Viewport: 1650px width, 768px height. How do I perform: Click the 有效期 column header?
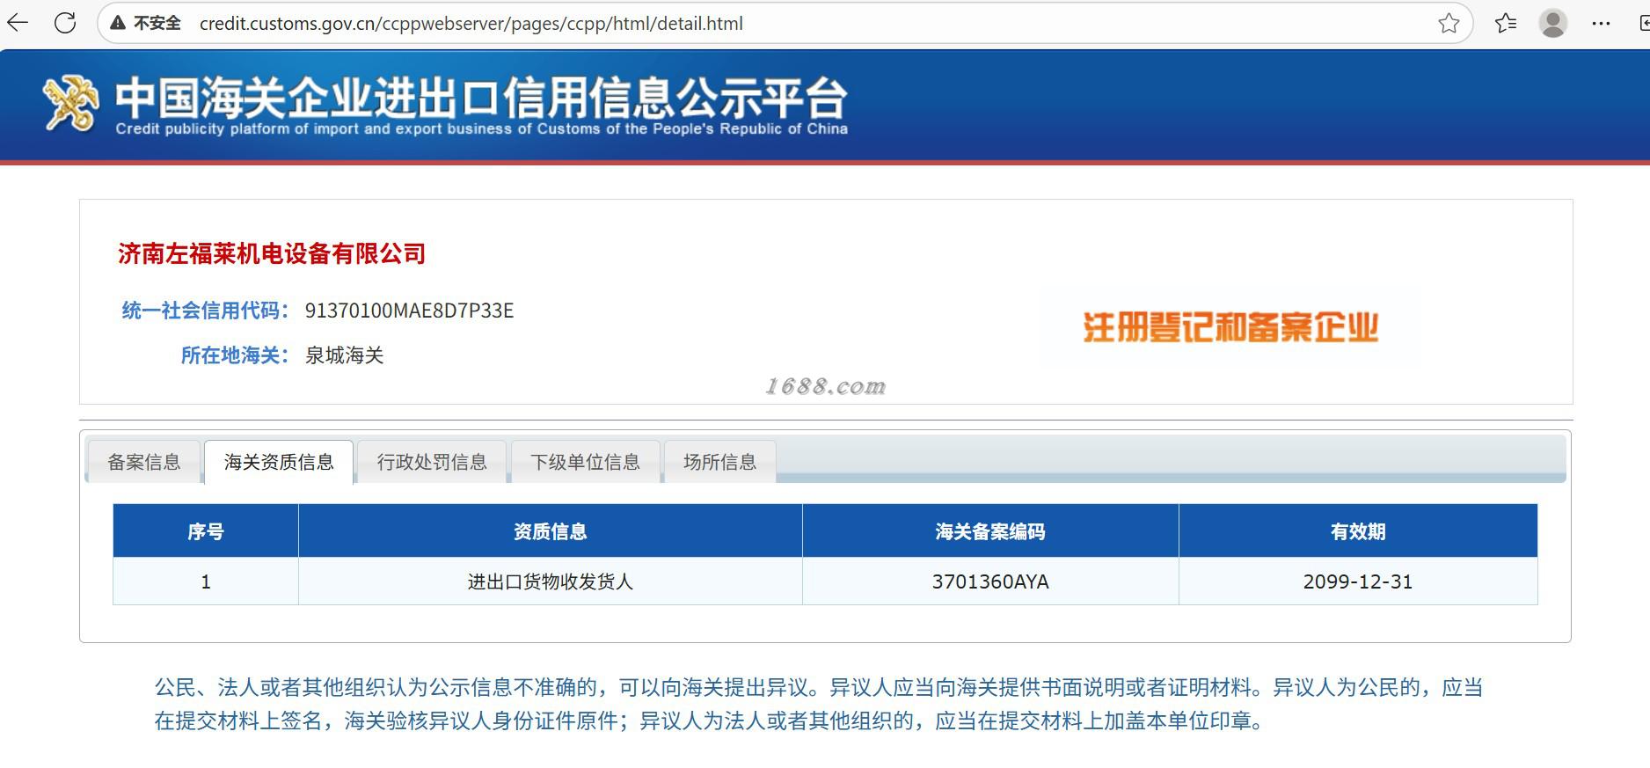1358,531
